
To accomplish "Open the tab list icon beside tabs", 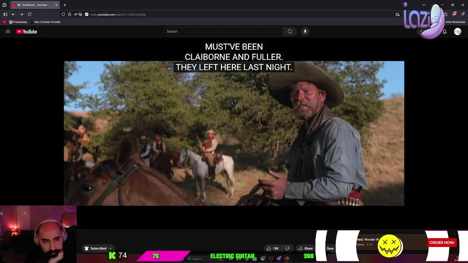I will tap(4, 5).
